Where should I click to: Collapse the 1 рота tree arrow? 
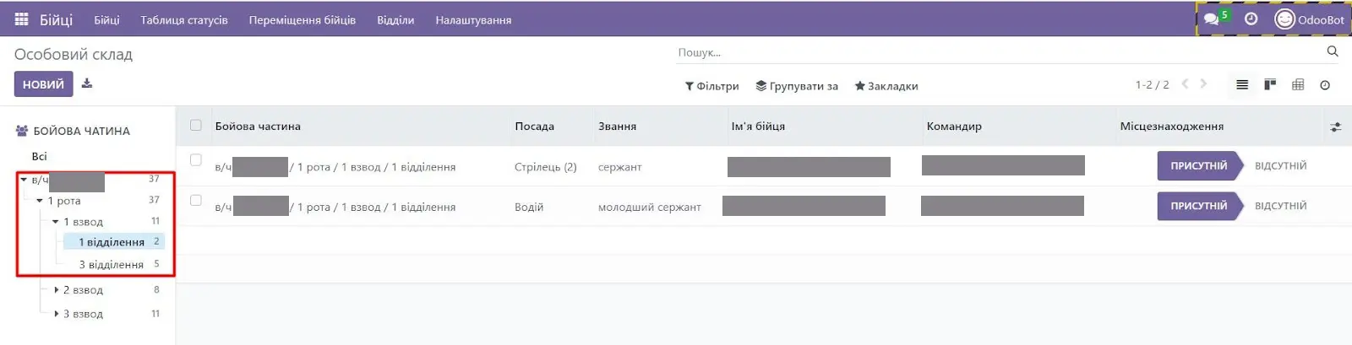pos(40,201)
